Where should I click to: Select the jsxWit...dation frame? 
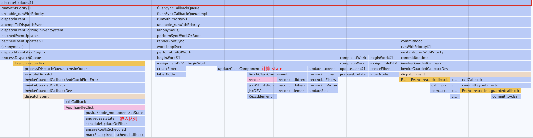262,85
